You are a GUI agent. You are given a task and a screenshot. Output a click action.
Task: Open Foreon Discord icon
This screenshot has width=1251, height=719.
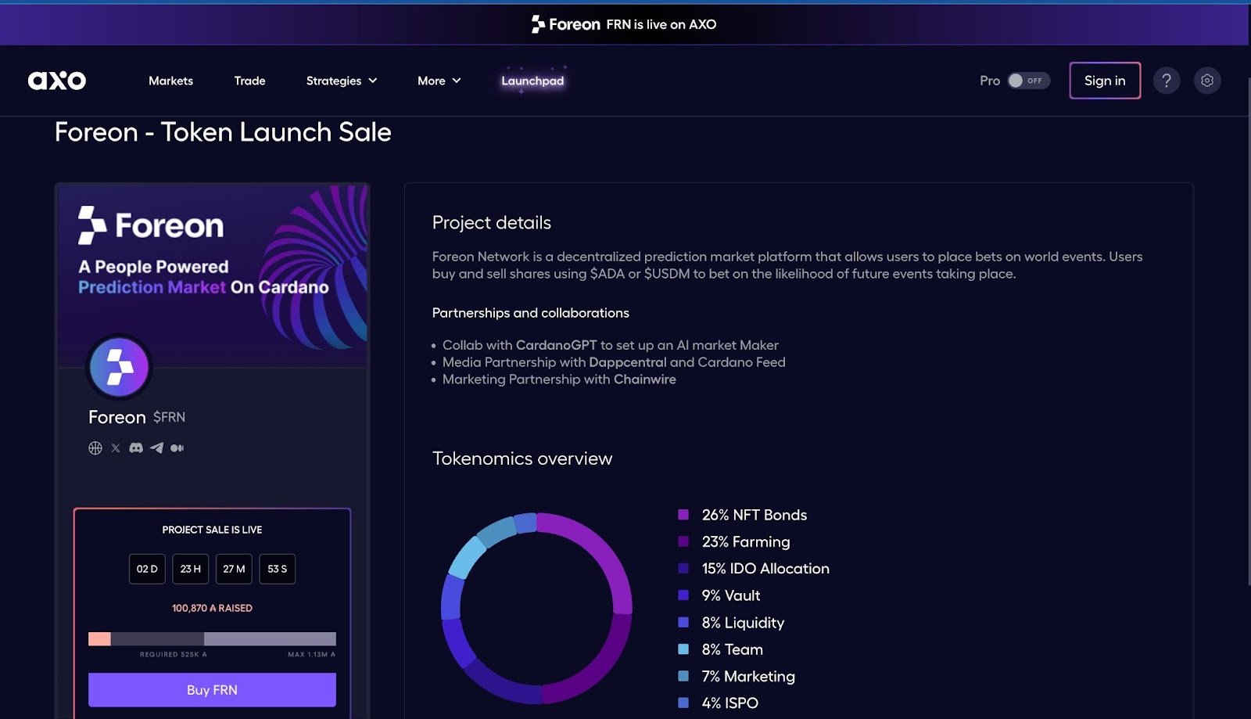(x=136, y=448)
